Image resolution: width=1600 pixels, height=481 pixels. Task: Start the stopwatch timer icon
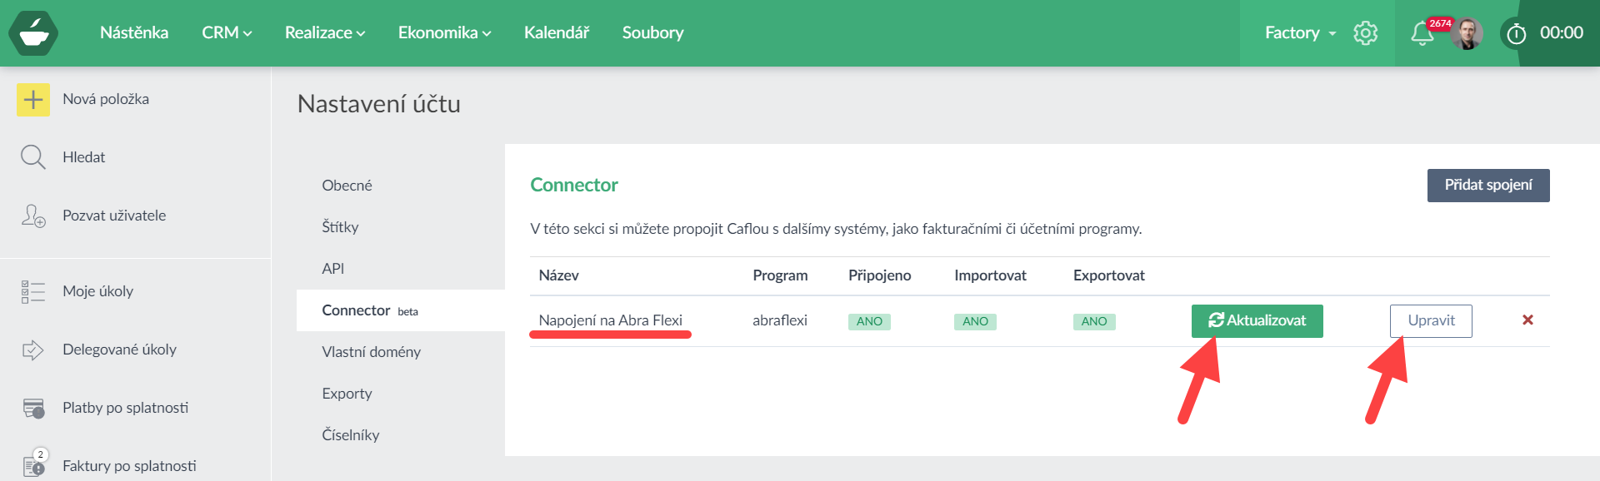pyautogui.click(x=1516, y=34)
